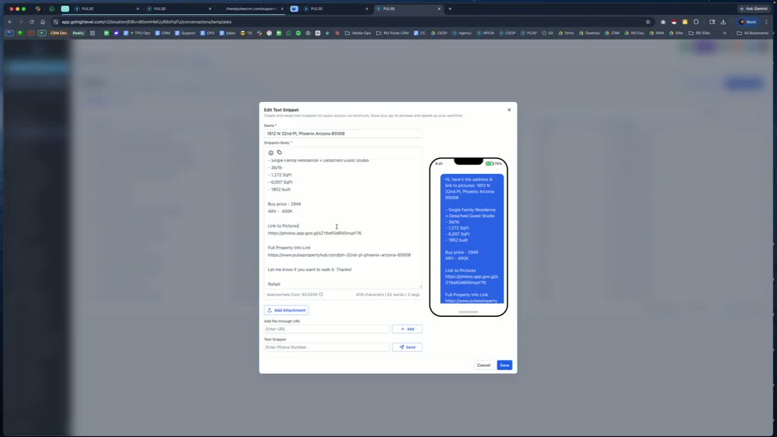777x437 pixels.
Task: Expand the All Bookmarks folder
Action: pos(753,33)
